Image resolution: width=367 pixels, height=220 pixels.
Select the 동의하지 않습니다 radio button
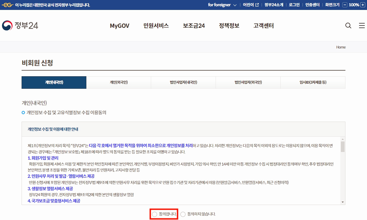pos(183,214)
